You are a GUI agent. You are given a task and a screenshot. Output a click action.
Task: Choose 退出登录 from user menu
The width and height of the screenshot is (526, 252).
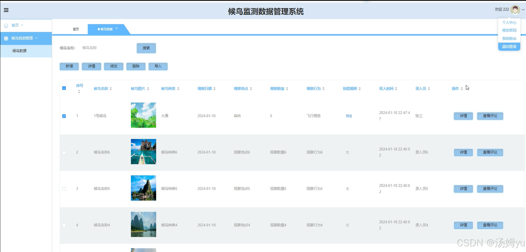tap(509, 47)
